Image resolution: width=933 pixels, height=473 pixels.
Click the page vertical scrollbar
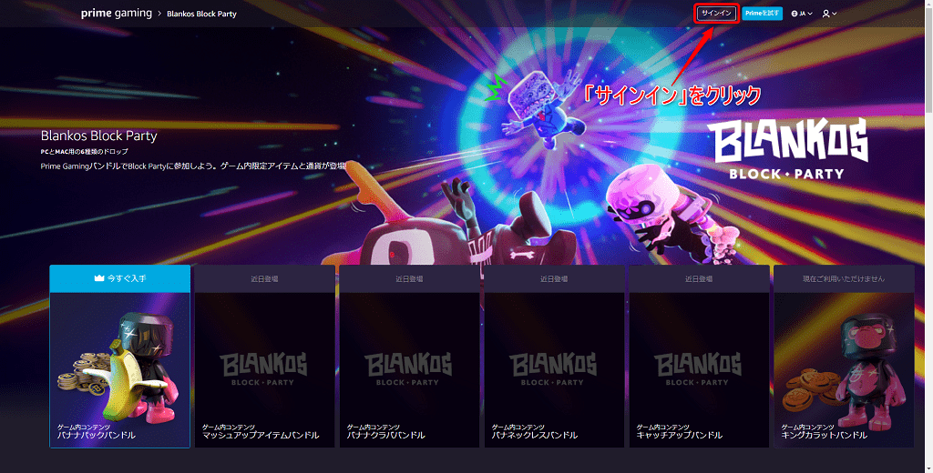point(928,236)
